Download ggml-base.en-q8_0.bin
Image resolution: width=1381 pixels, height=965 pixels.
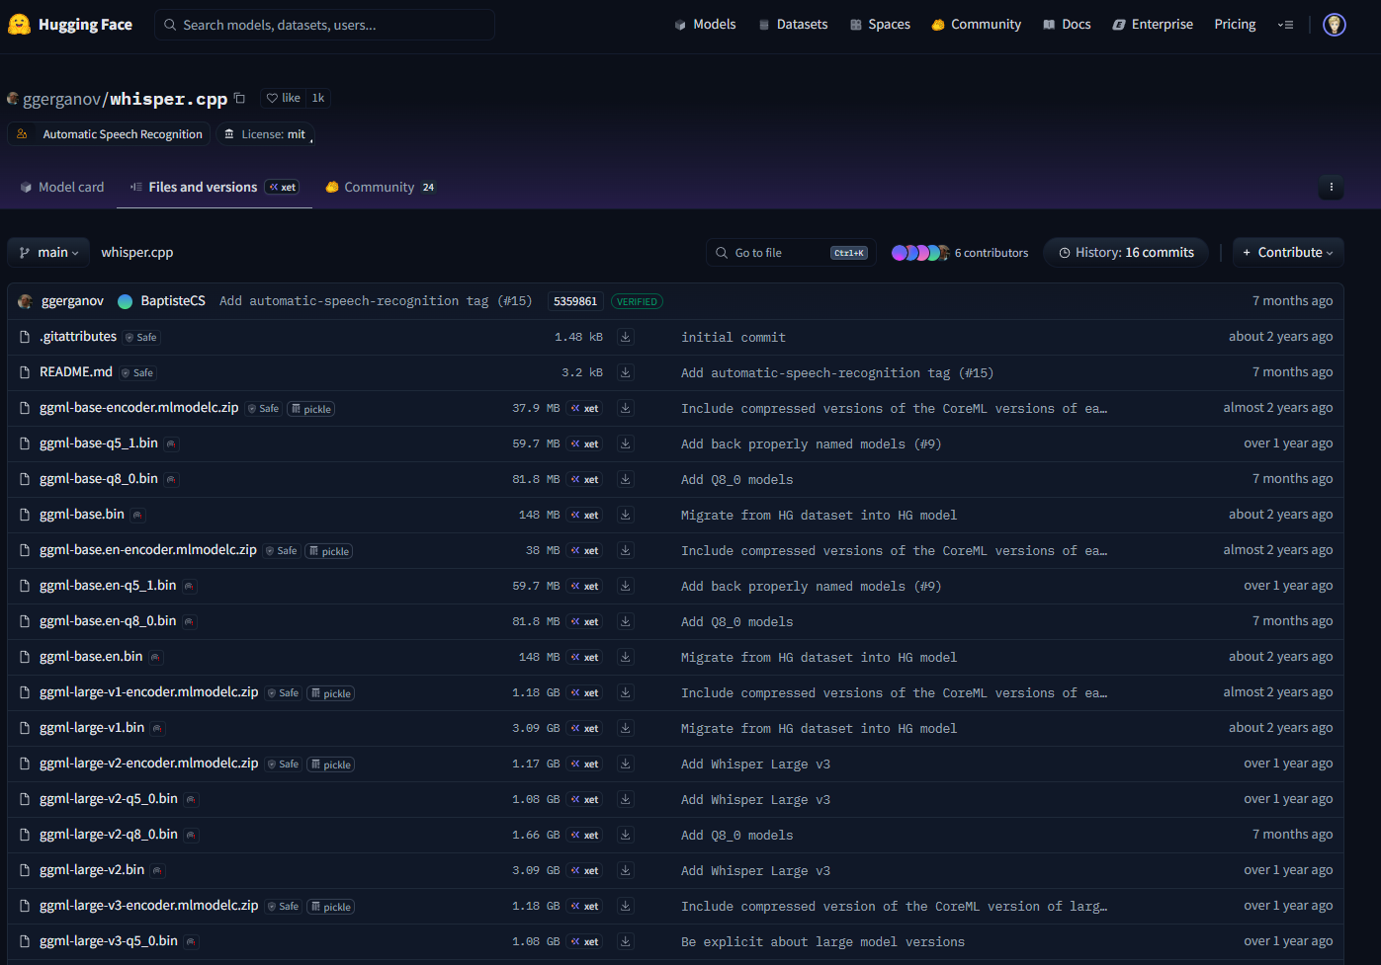pos(626,621)
